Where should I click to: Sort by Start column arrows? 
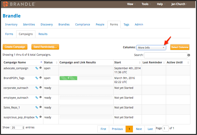tap(140, 62)
